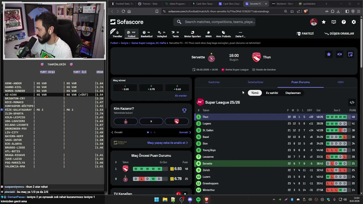Open the embed code icon for standings
Image resolution: width=363 pixels, height=204 pixels.
coord(352,102)
